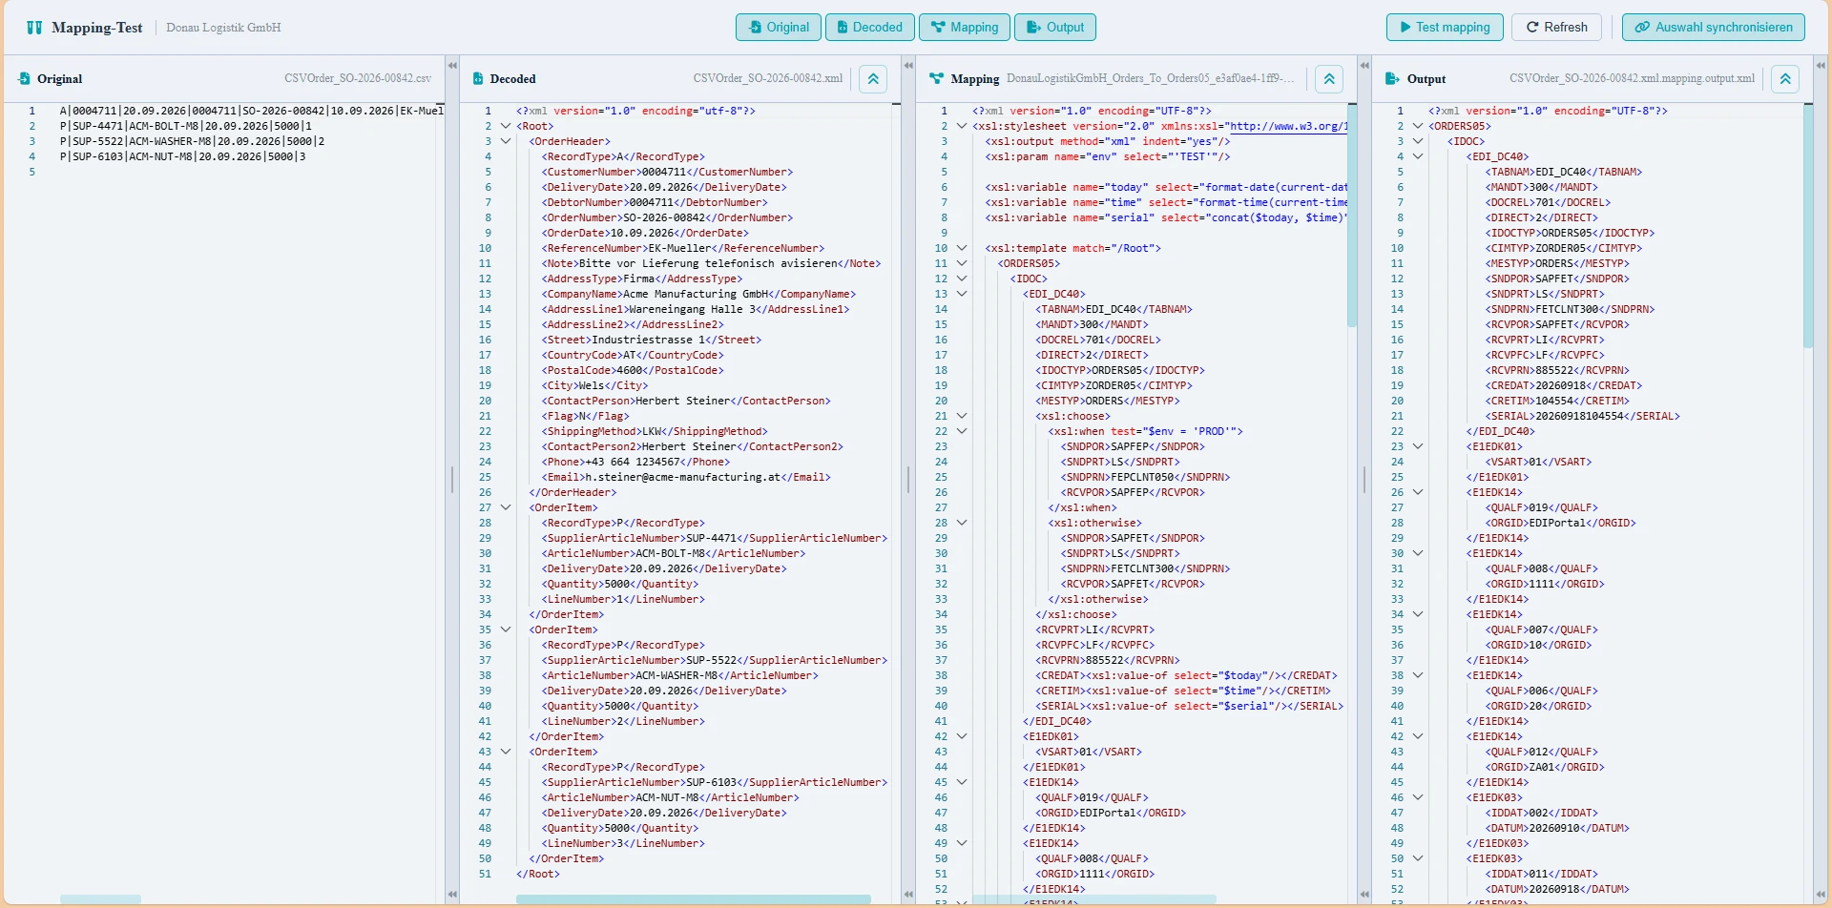Toggle the Decoded panel button
The height and width of the screenshot is (908, 1832).
point(869,28)
